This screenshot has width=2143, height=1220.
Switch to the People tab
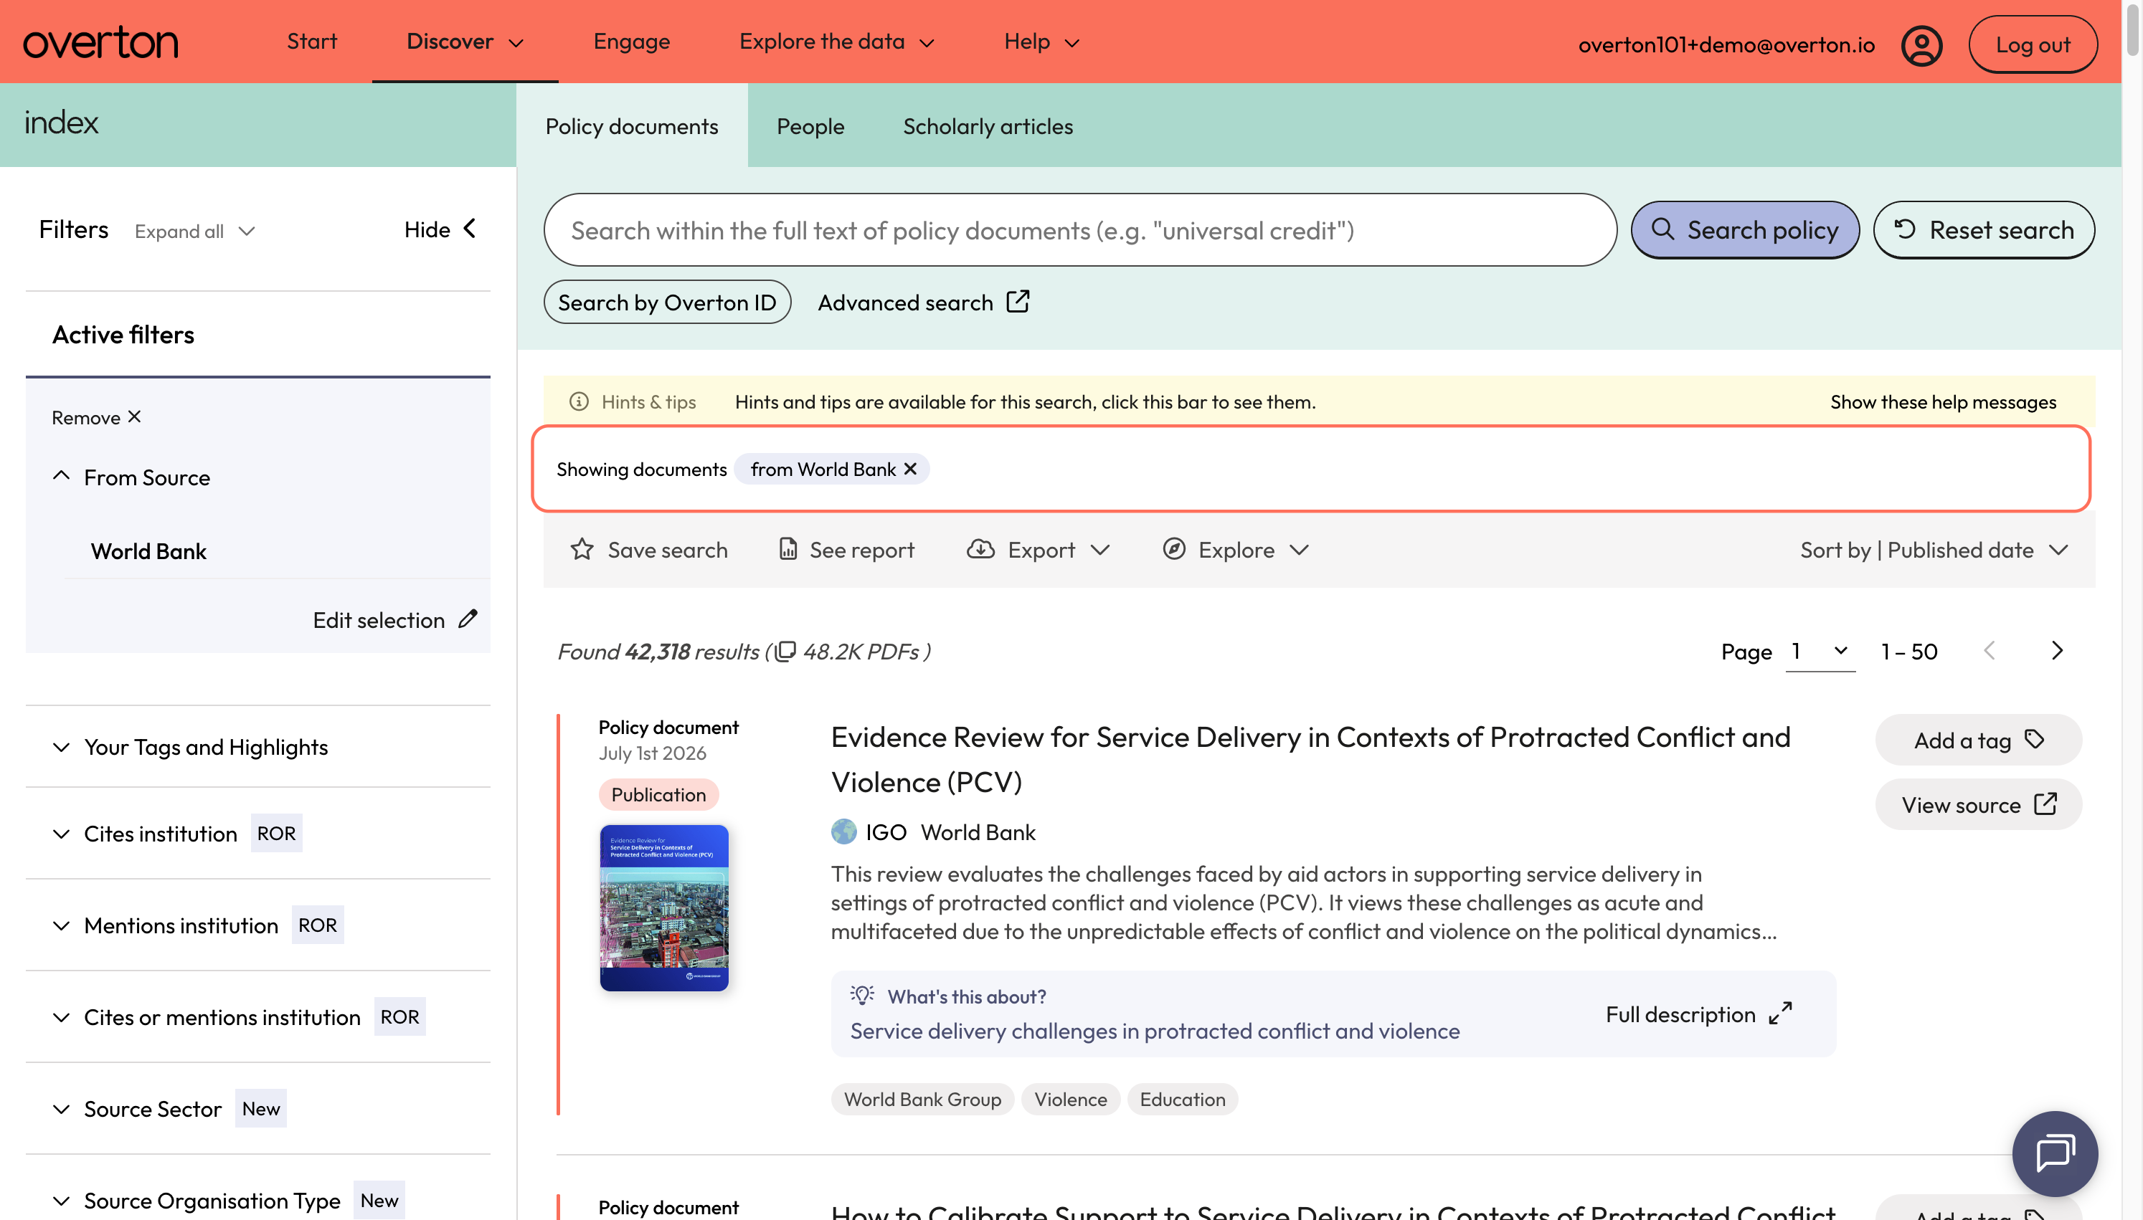pos(810,125)
